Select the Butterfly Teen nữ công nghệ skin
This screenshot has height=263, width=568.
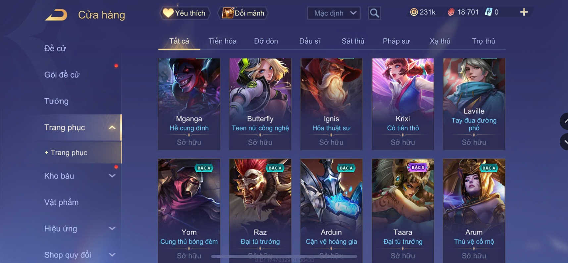point(260,104)
